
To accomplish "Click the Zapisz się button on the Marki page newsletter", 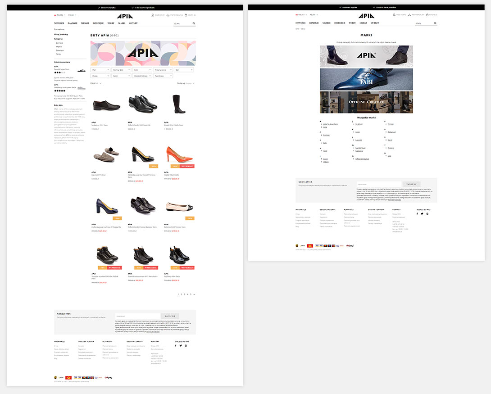I will 411,184.
